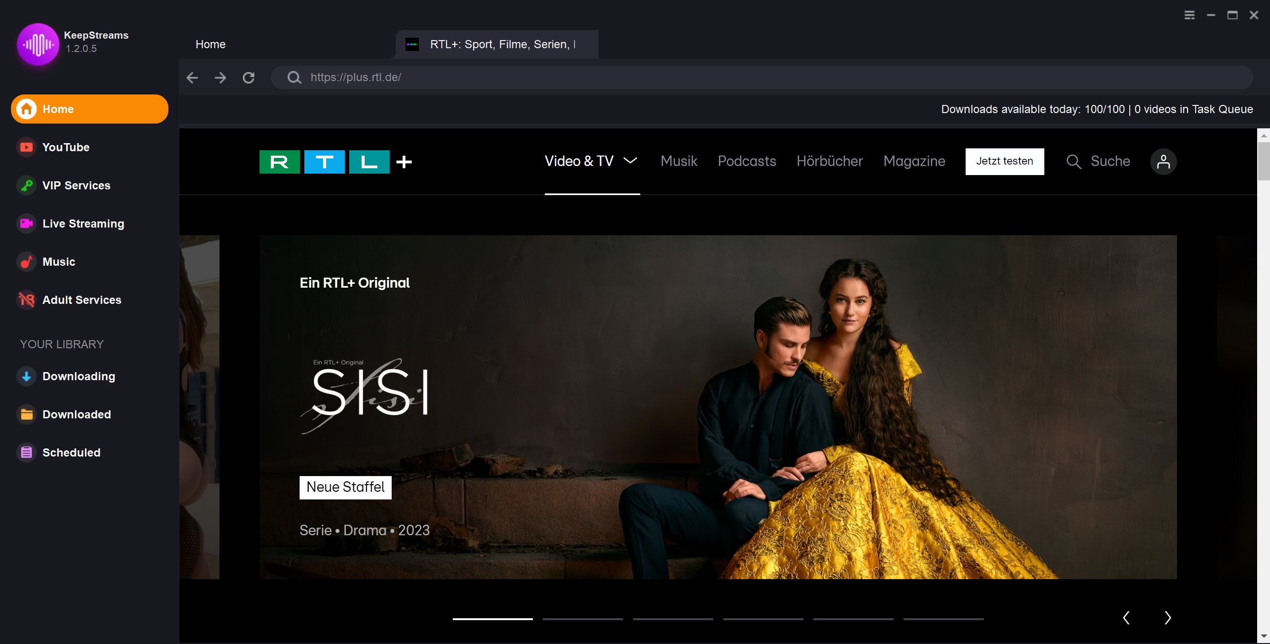Click the browser forward arrow icon
Image resolution: width=1270 pixels, height=644 pixels.
(x=220, y=77)
